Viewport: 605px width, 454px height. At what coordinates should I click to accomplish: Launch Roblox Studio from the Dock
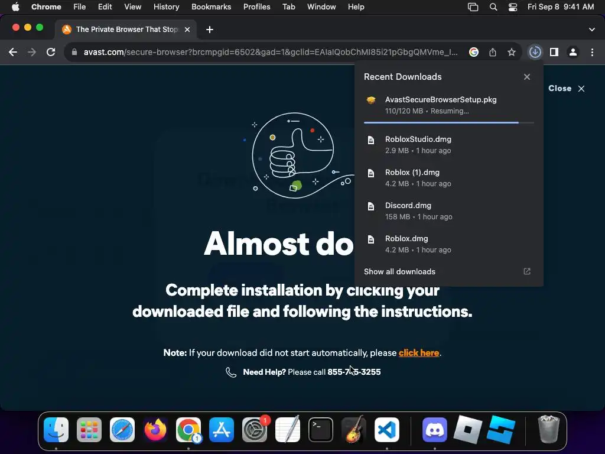(x=501, y=430)
